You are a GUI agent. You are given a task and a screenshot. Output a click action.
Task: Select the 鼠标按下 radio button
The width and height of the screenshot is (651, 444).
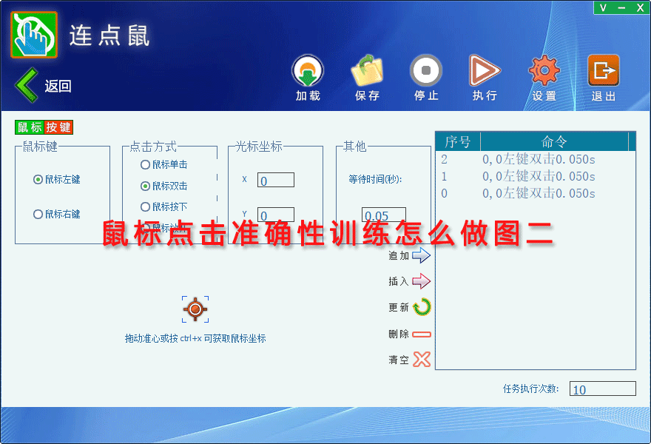(145, 207)
